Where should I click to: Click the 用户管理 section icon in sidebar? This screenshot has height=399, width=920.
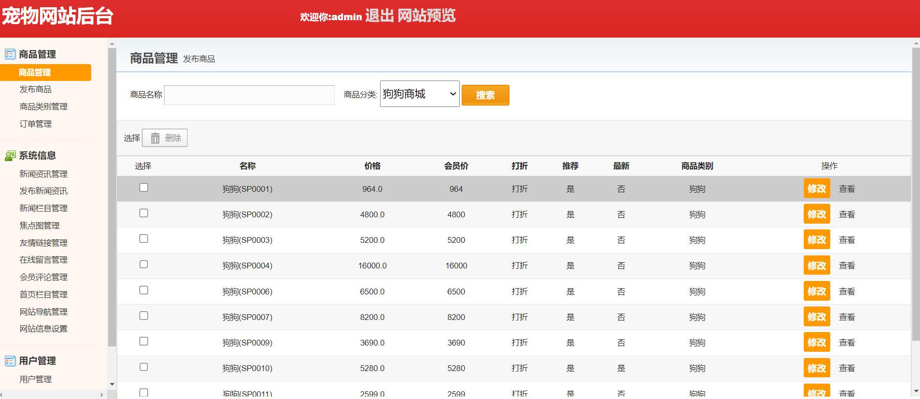10,361
